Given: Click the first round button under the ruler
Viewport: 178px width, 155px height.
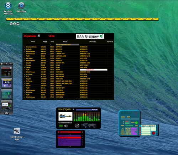Looking at the screenshot, I should tap(11, 24).
